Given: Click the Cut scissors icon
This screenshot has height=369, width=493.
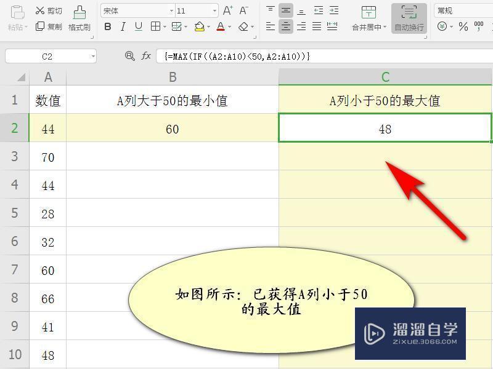Looking at the screenshot, I should tap(40, 9).
